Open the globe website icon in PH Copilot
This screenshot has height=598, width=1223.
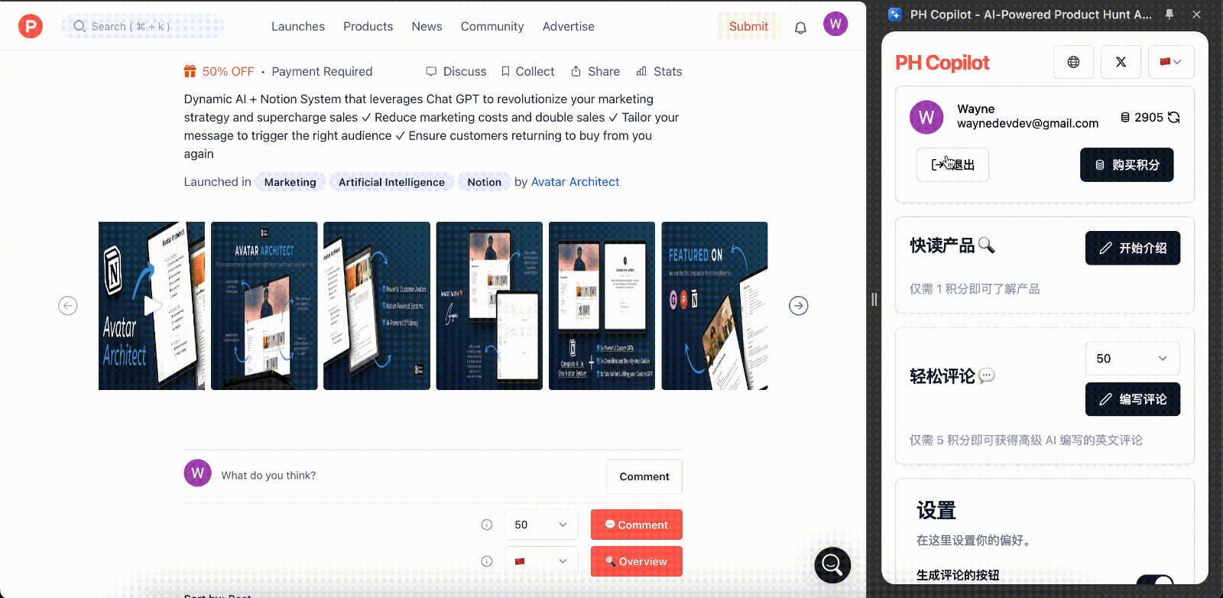pos(1073,62)
